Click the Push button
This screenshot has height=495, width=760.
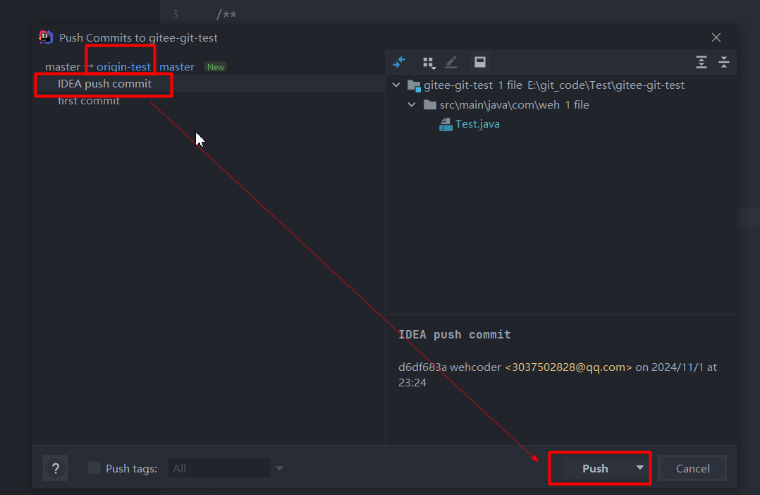coord(595,468)
